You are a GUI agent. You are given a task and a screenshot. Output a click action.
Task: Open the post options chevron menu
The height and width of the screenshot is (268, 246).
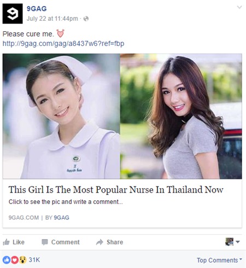tap(239, 7)
